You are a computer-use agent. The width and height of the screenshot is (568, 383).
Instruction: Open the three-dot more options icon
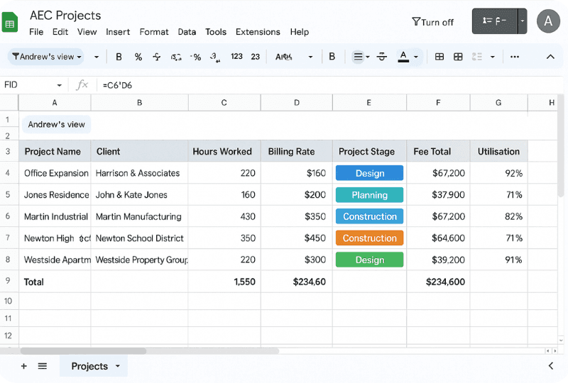(514, 57)
